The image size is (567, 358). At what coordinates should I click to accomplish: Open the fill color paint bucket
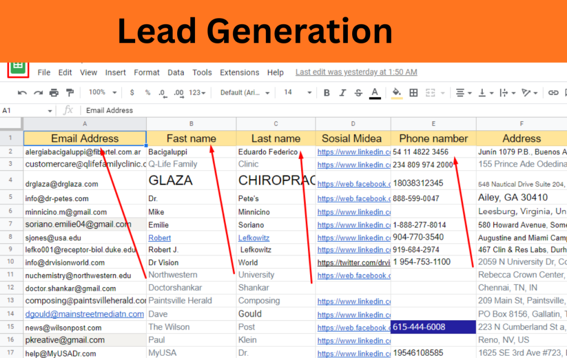(x=396, y=93)
